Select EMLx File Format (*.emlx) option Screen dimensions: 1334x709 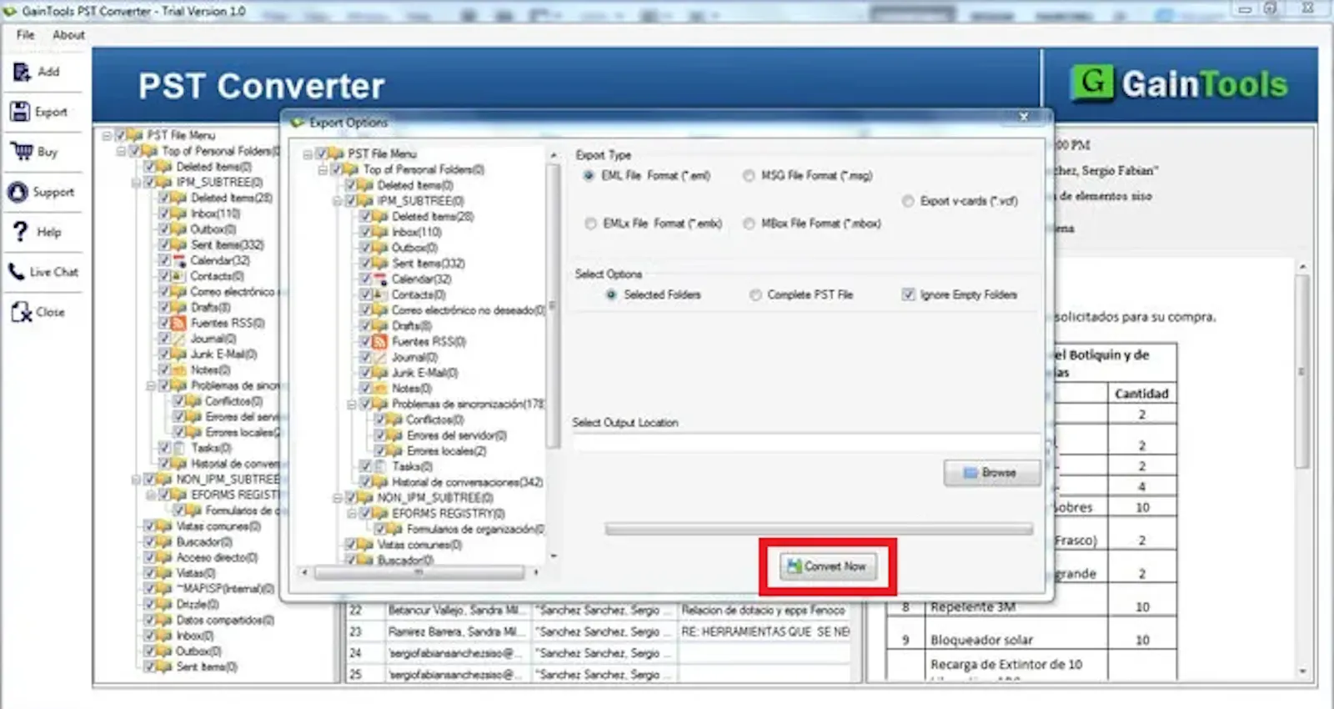click(x=590, y=224)
